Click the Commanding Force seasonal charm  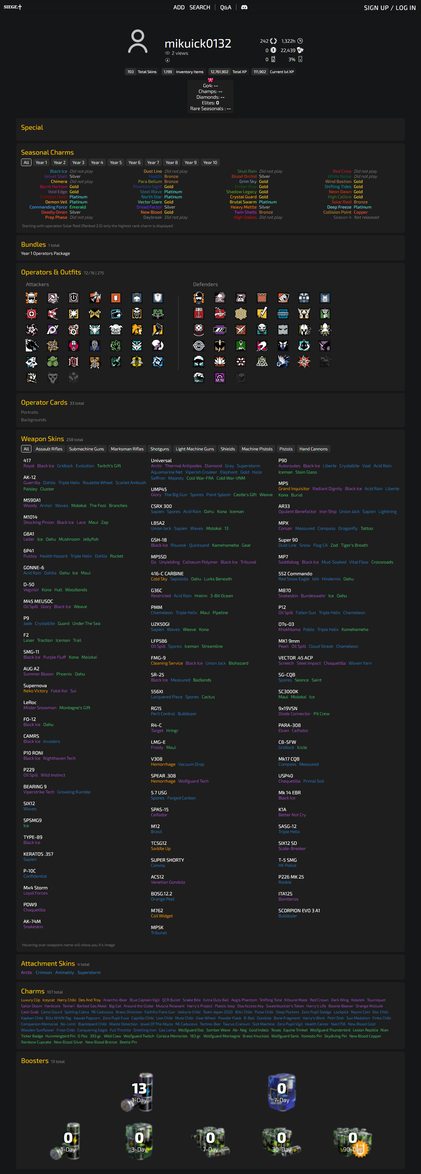point(48,207)
